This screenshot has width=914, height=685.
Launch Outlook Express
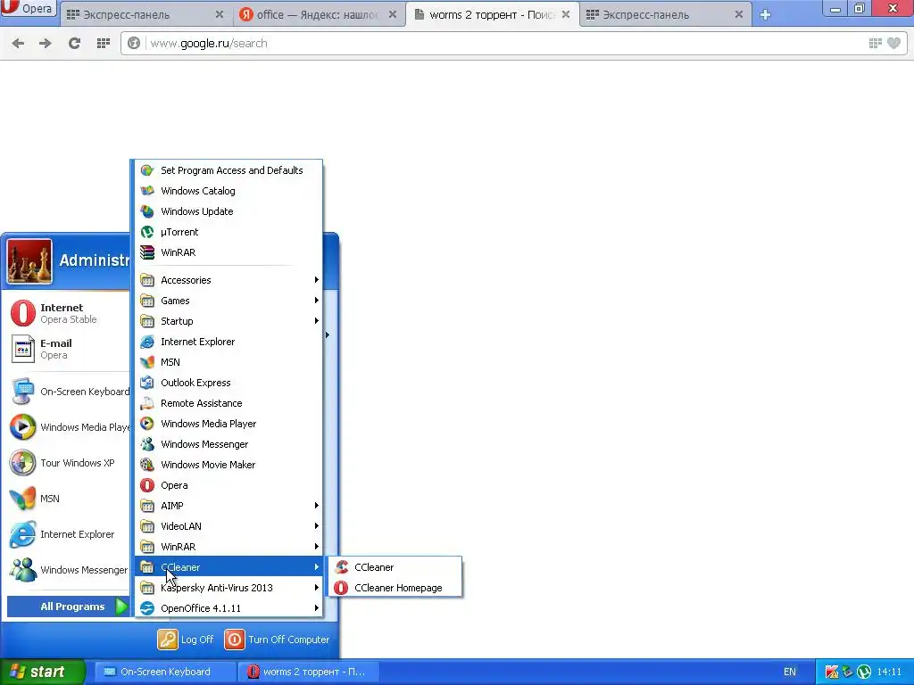tap(228, 382)
